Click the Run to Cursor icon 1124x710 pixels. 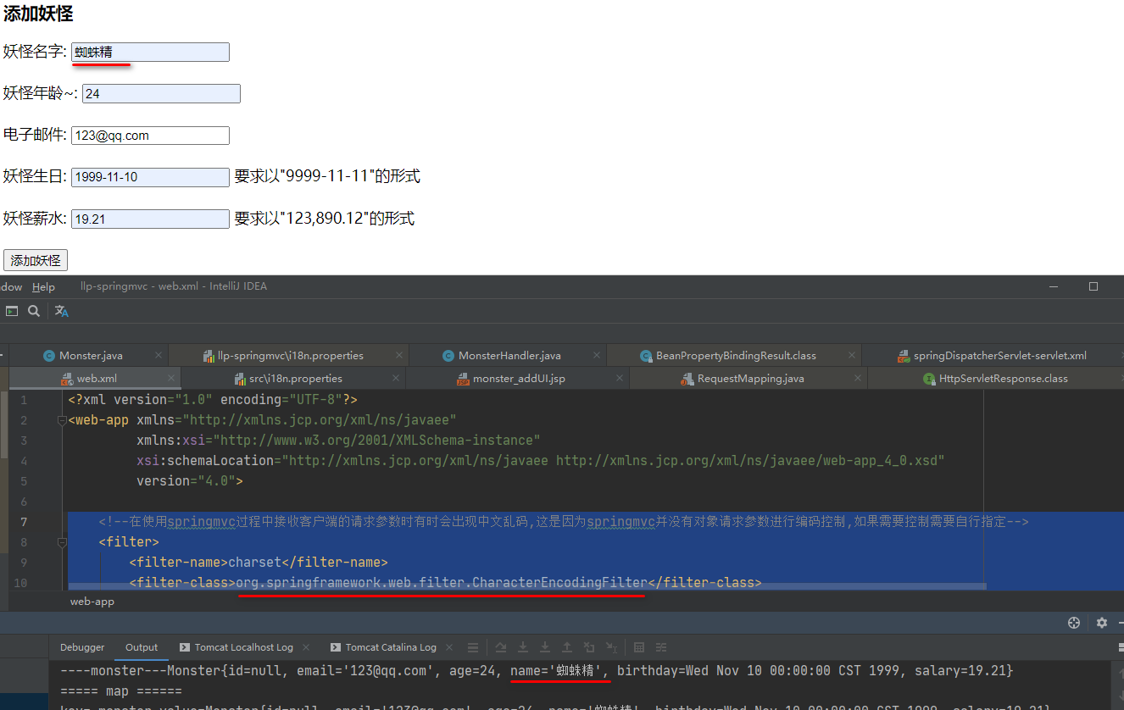[611, 647]
